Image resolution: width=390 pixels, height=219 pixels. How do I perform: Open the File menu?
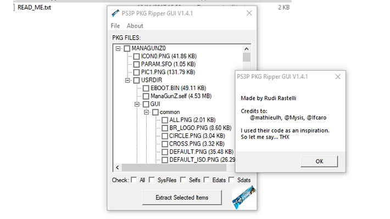[x=115, y=26]
